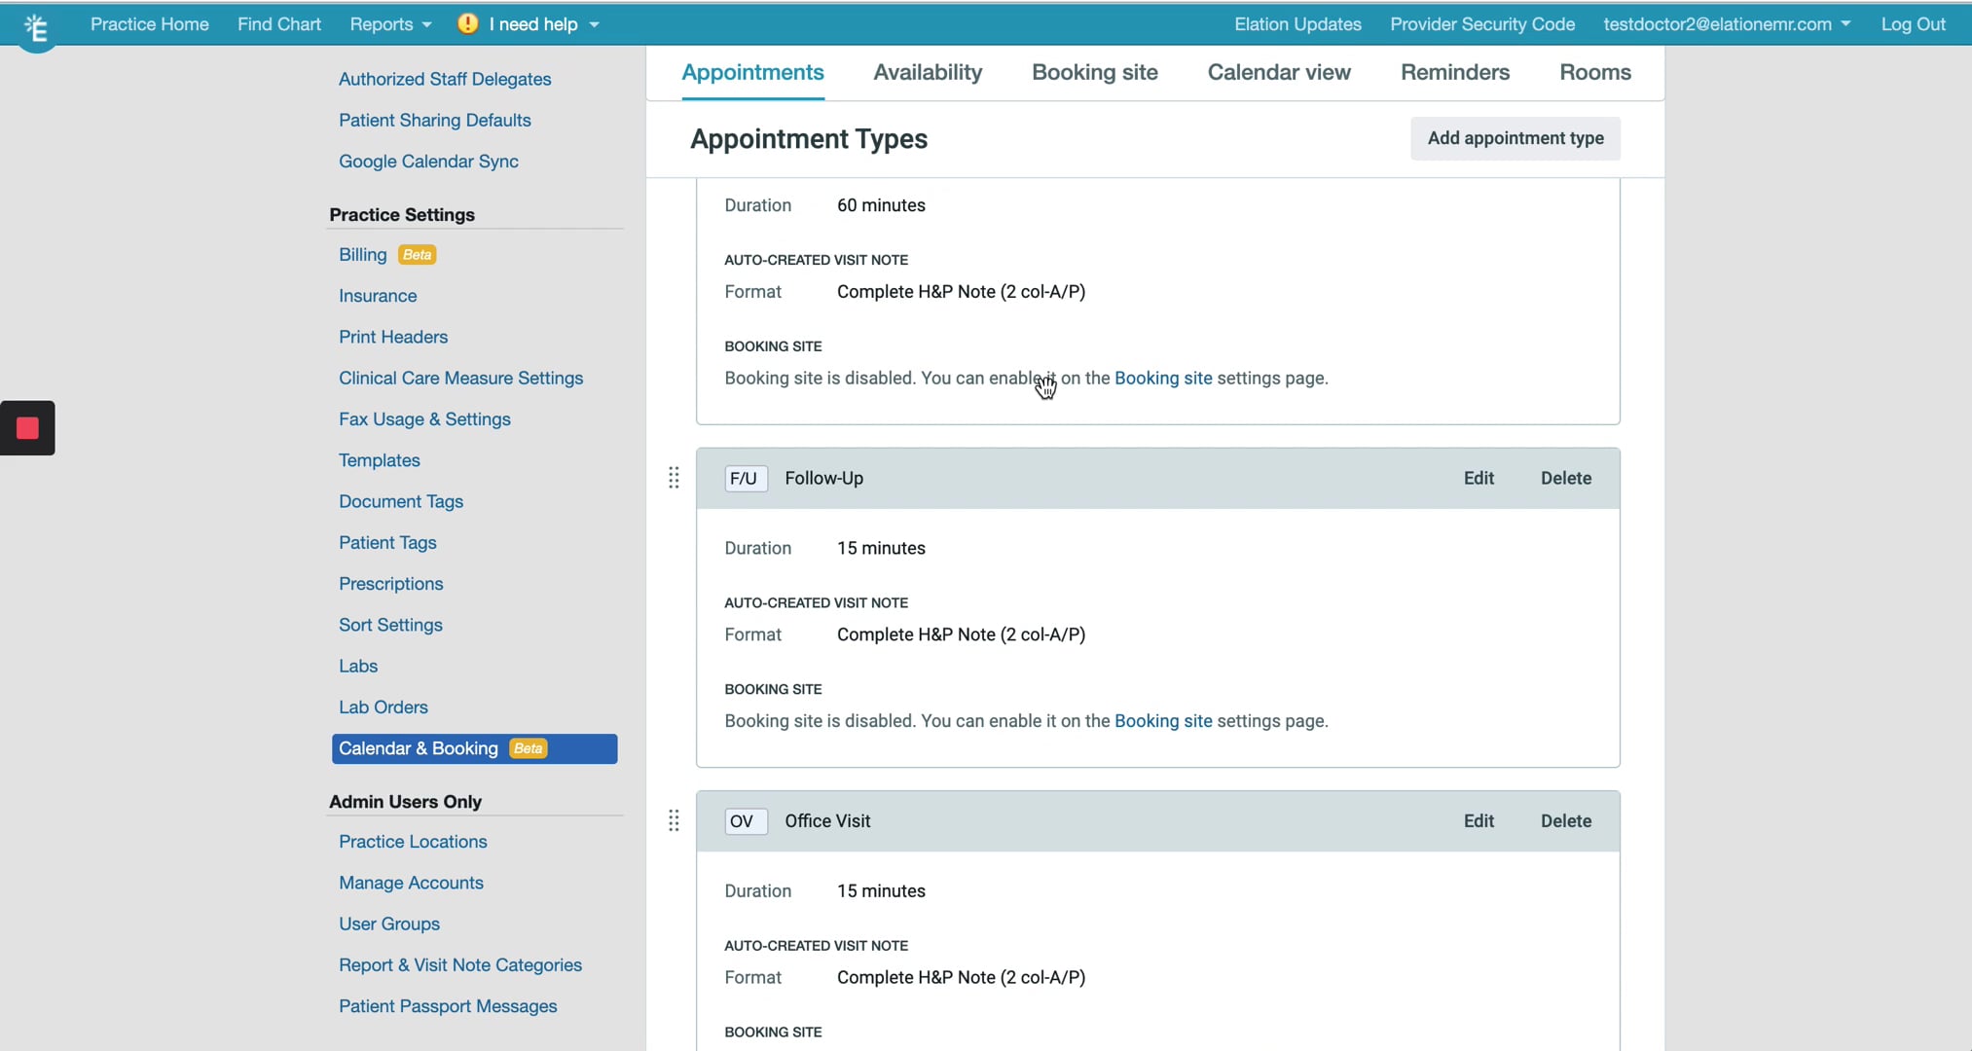This screenshot has height=1051, width=1972.
Task: Open Billing Beta settings
Action: [387, 255]
